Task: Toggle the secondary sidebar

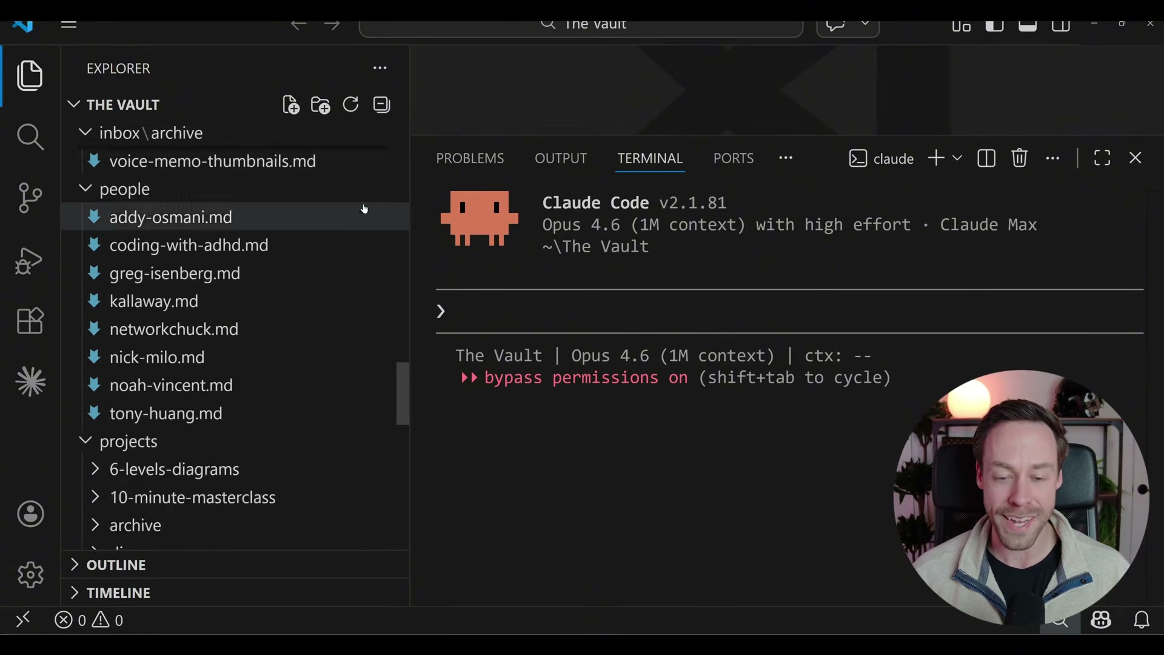Action: pos(1062,26)
